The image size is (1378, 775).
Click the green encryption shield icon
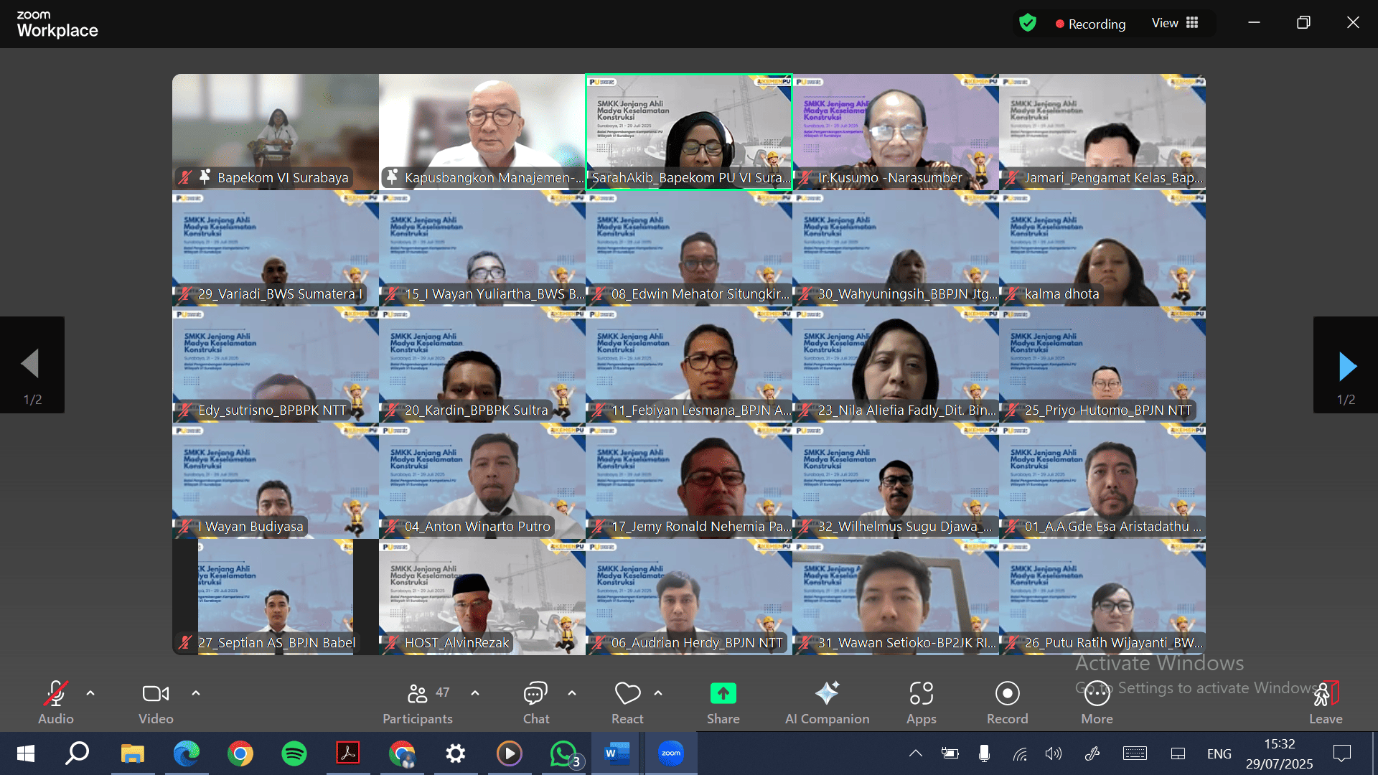[x=1028, y=23]
